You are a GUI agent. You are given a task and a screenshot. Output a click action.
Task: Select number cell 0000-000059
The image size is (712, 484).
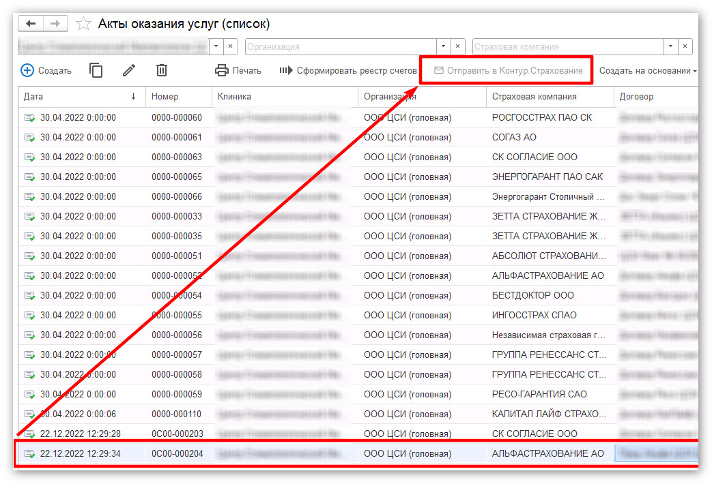(x=177, y=394)
